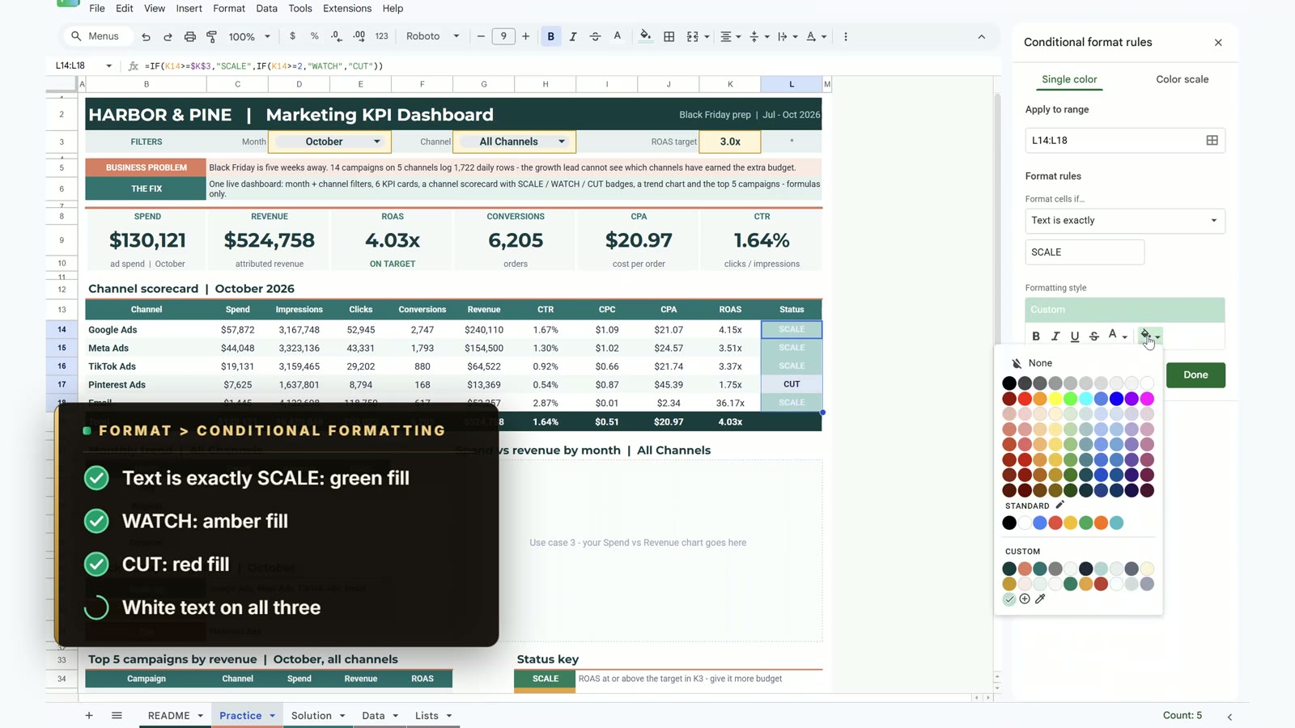Switch to the Color scale tab
Image resolution: width=1295 pixels, height=728 pixels.
(1182, 79)
